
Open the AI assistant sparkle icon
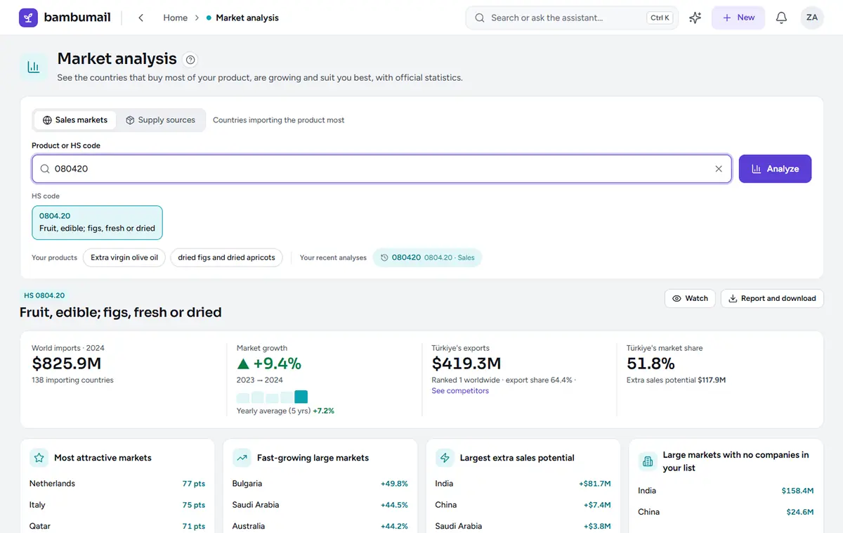pos(695,18)
